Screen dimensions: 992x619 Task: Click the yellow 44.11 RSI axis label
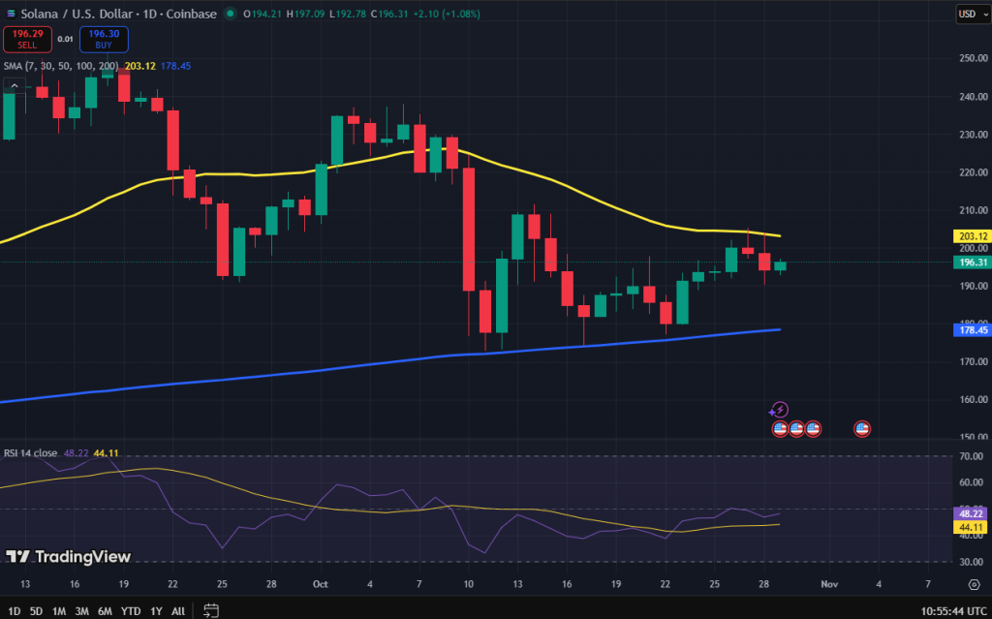coord(973,527)
